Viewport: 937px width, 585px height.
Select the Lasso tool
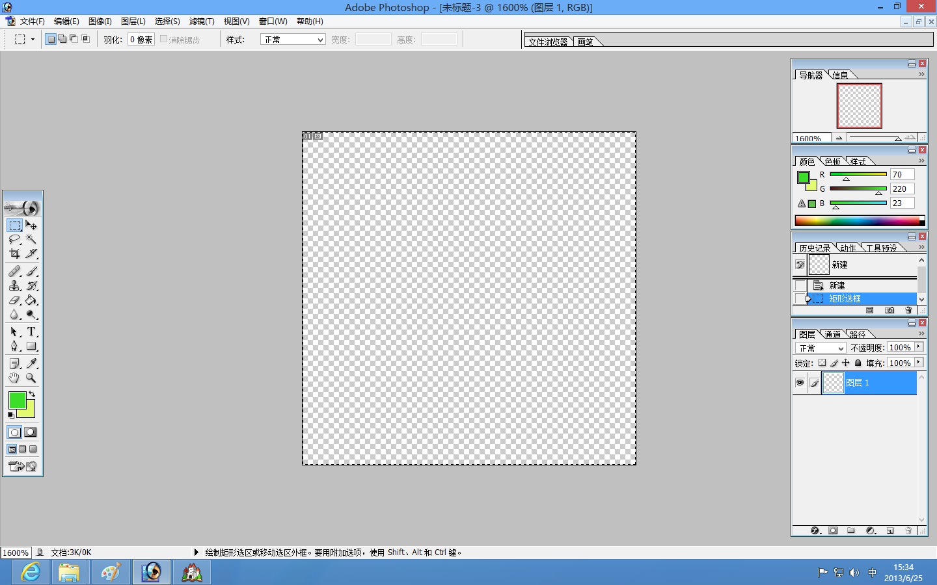coord(14,240)
